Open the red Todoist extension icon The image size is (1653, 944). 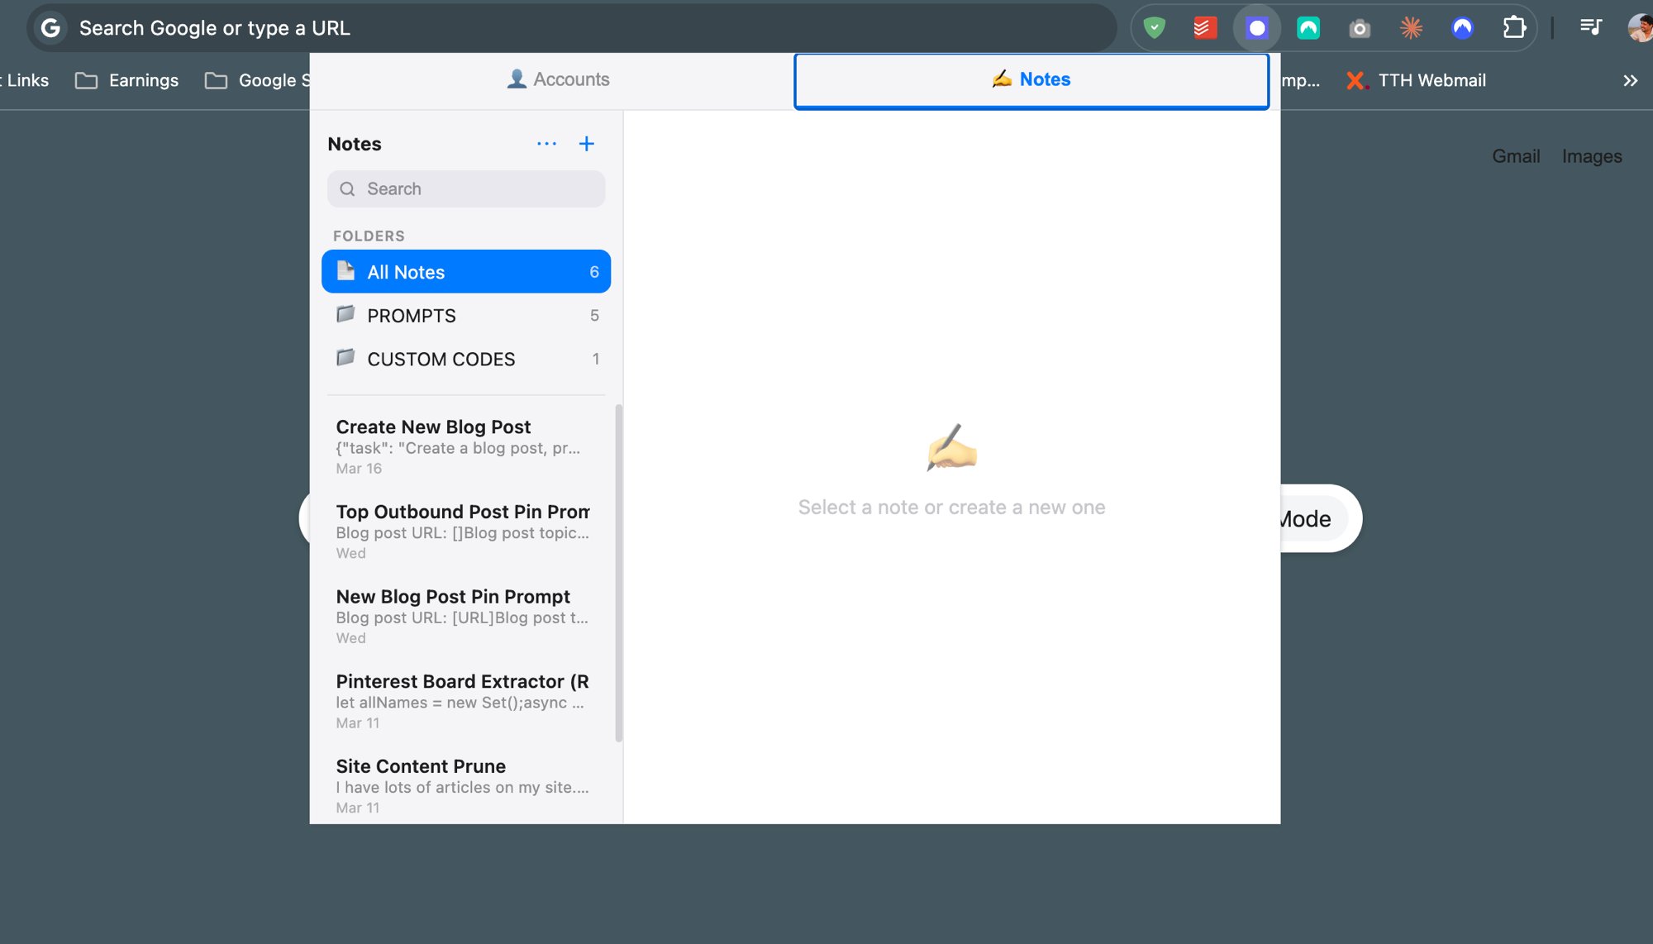(1205, 28)
